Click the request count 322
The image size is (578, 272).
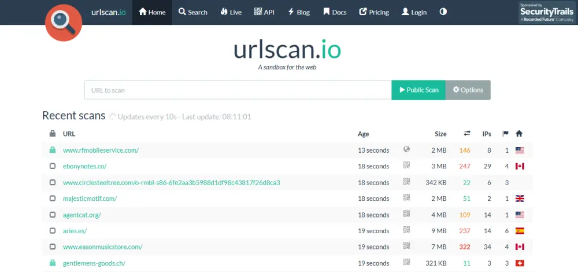[x=465, y=247]
